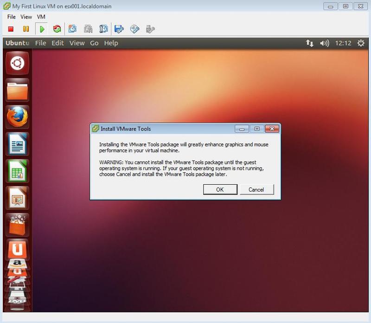The image size is (371, 323).
Task: Reset the virtual machine from the toolbar
Action: point(57,29)
